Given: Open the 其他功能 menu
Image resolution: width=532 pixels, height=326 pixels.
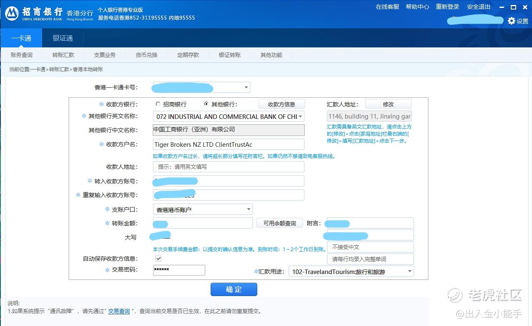Looking at the screenshot, I should (271, 55).
